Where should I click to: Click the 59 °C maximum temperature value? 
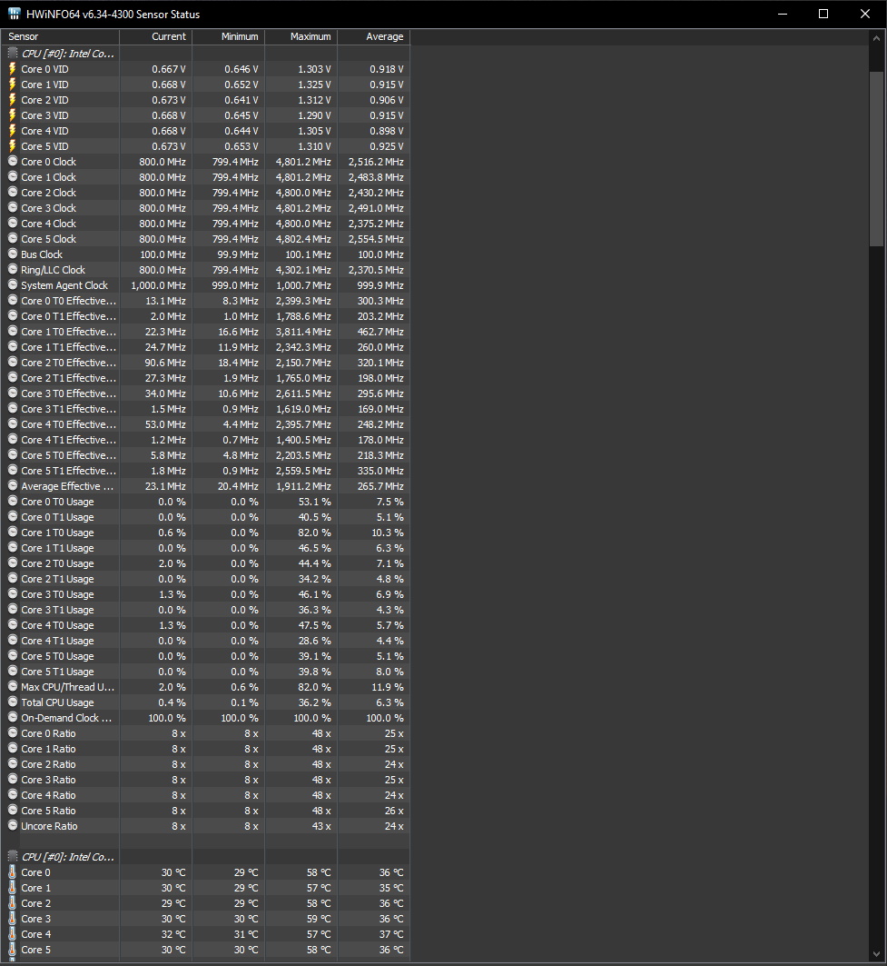[319, 919]
